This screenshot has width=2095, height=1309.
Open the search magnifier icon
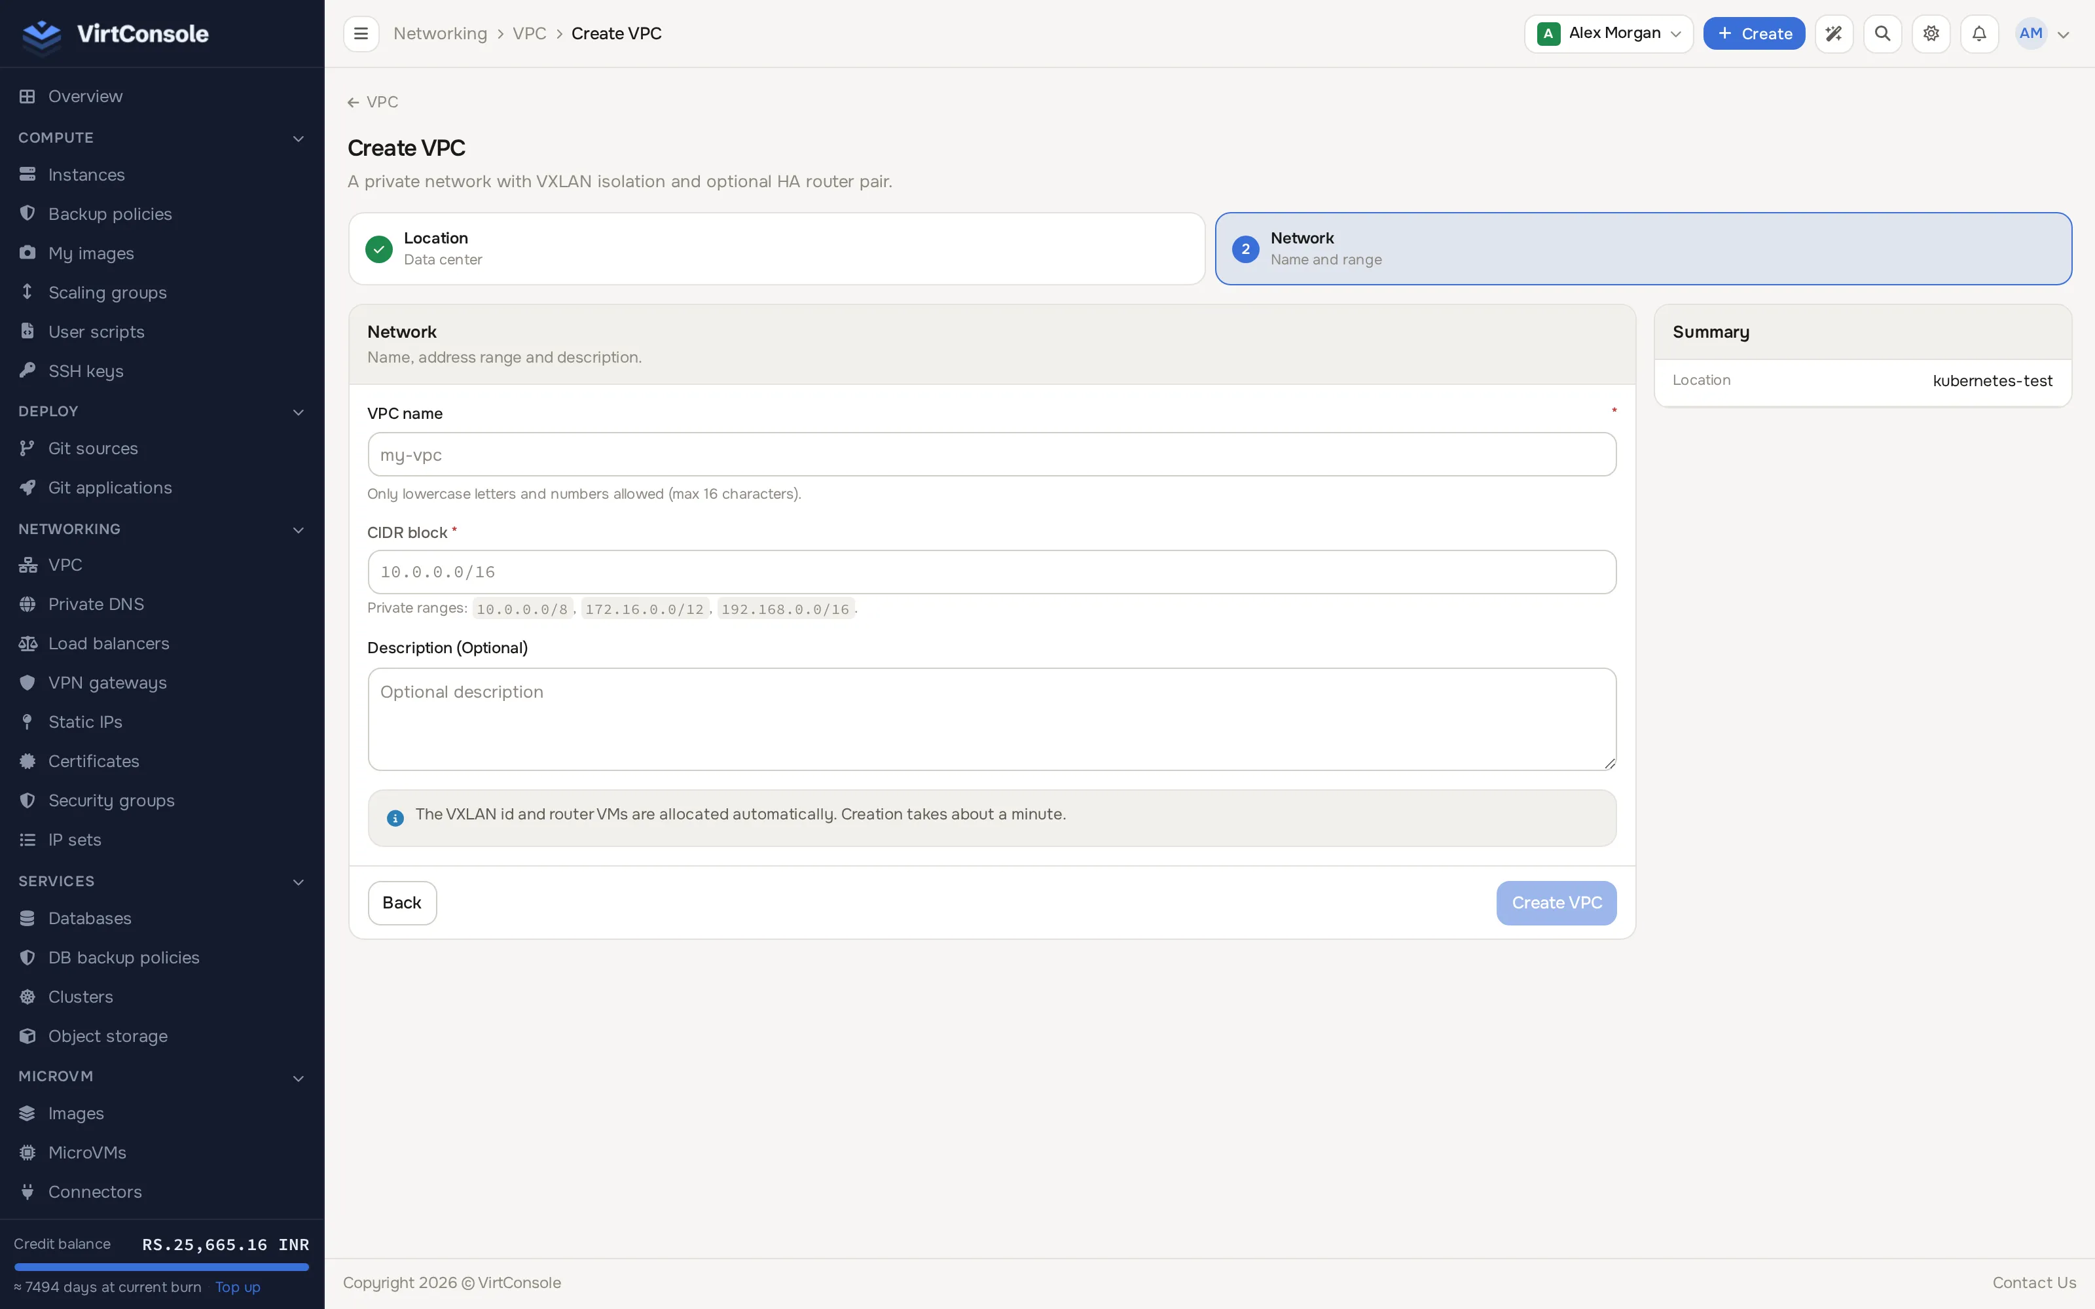tap(1882, 34)
